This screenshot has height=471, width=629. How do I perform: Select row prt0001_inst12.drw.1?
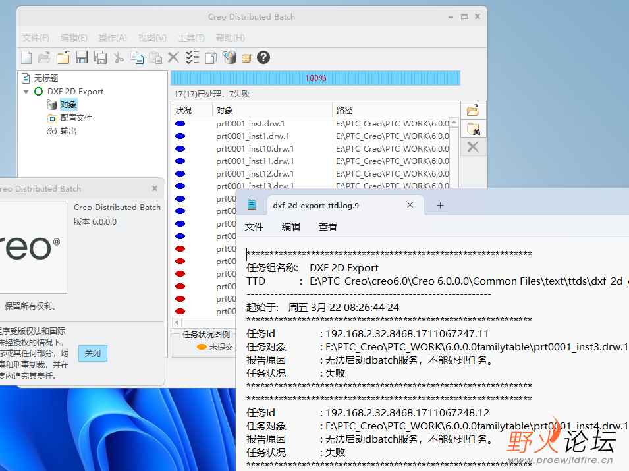point(312,173)
